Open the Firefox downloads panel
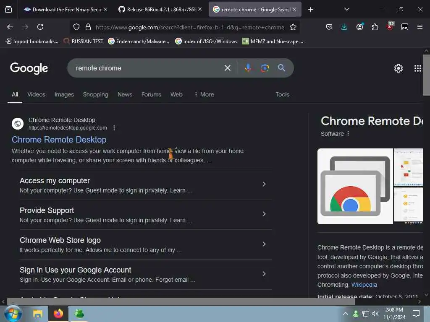The height and width of the screenshot is (322, 430). click(344, 27)
